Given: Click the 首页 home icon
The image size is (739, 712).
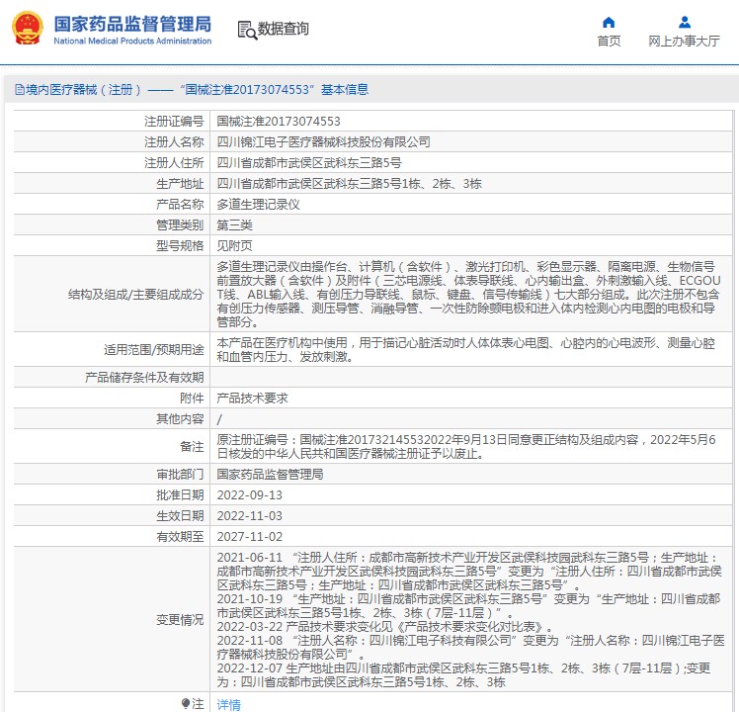Looking at the screenshot, I should [x=609, y=22].
